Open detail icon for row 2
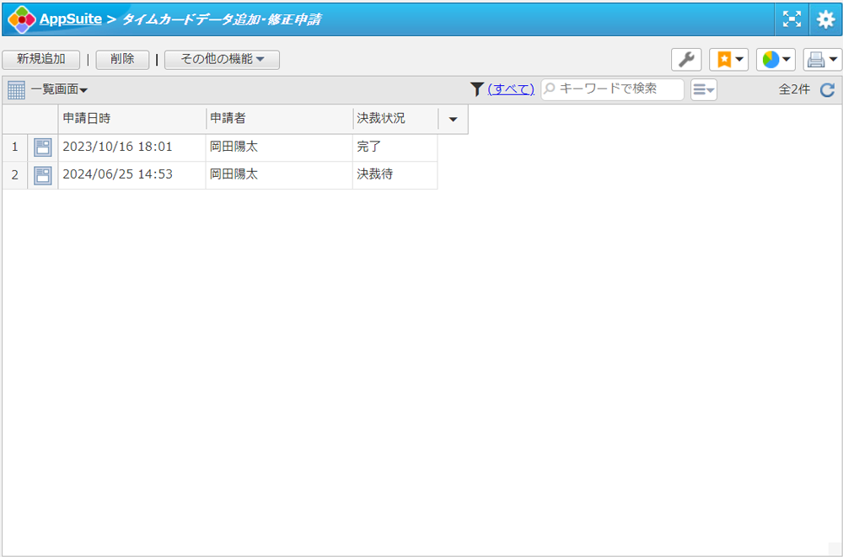The image size is (843, 557). point(42,175)
